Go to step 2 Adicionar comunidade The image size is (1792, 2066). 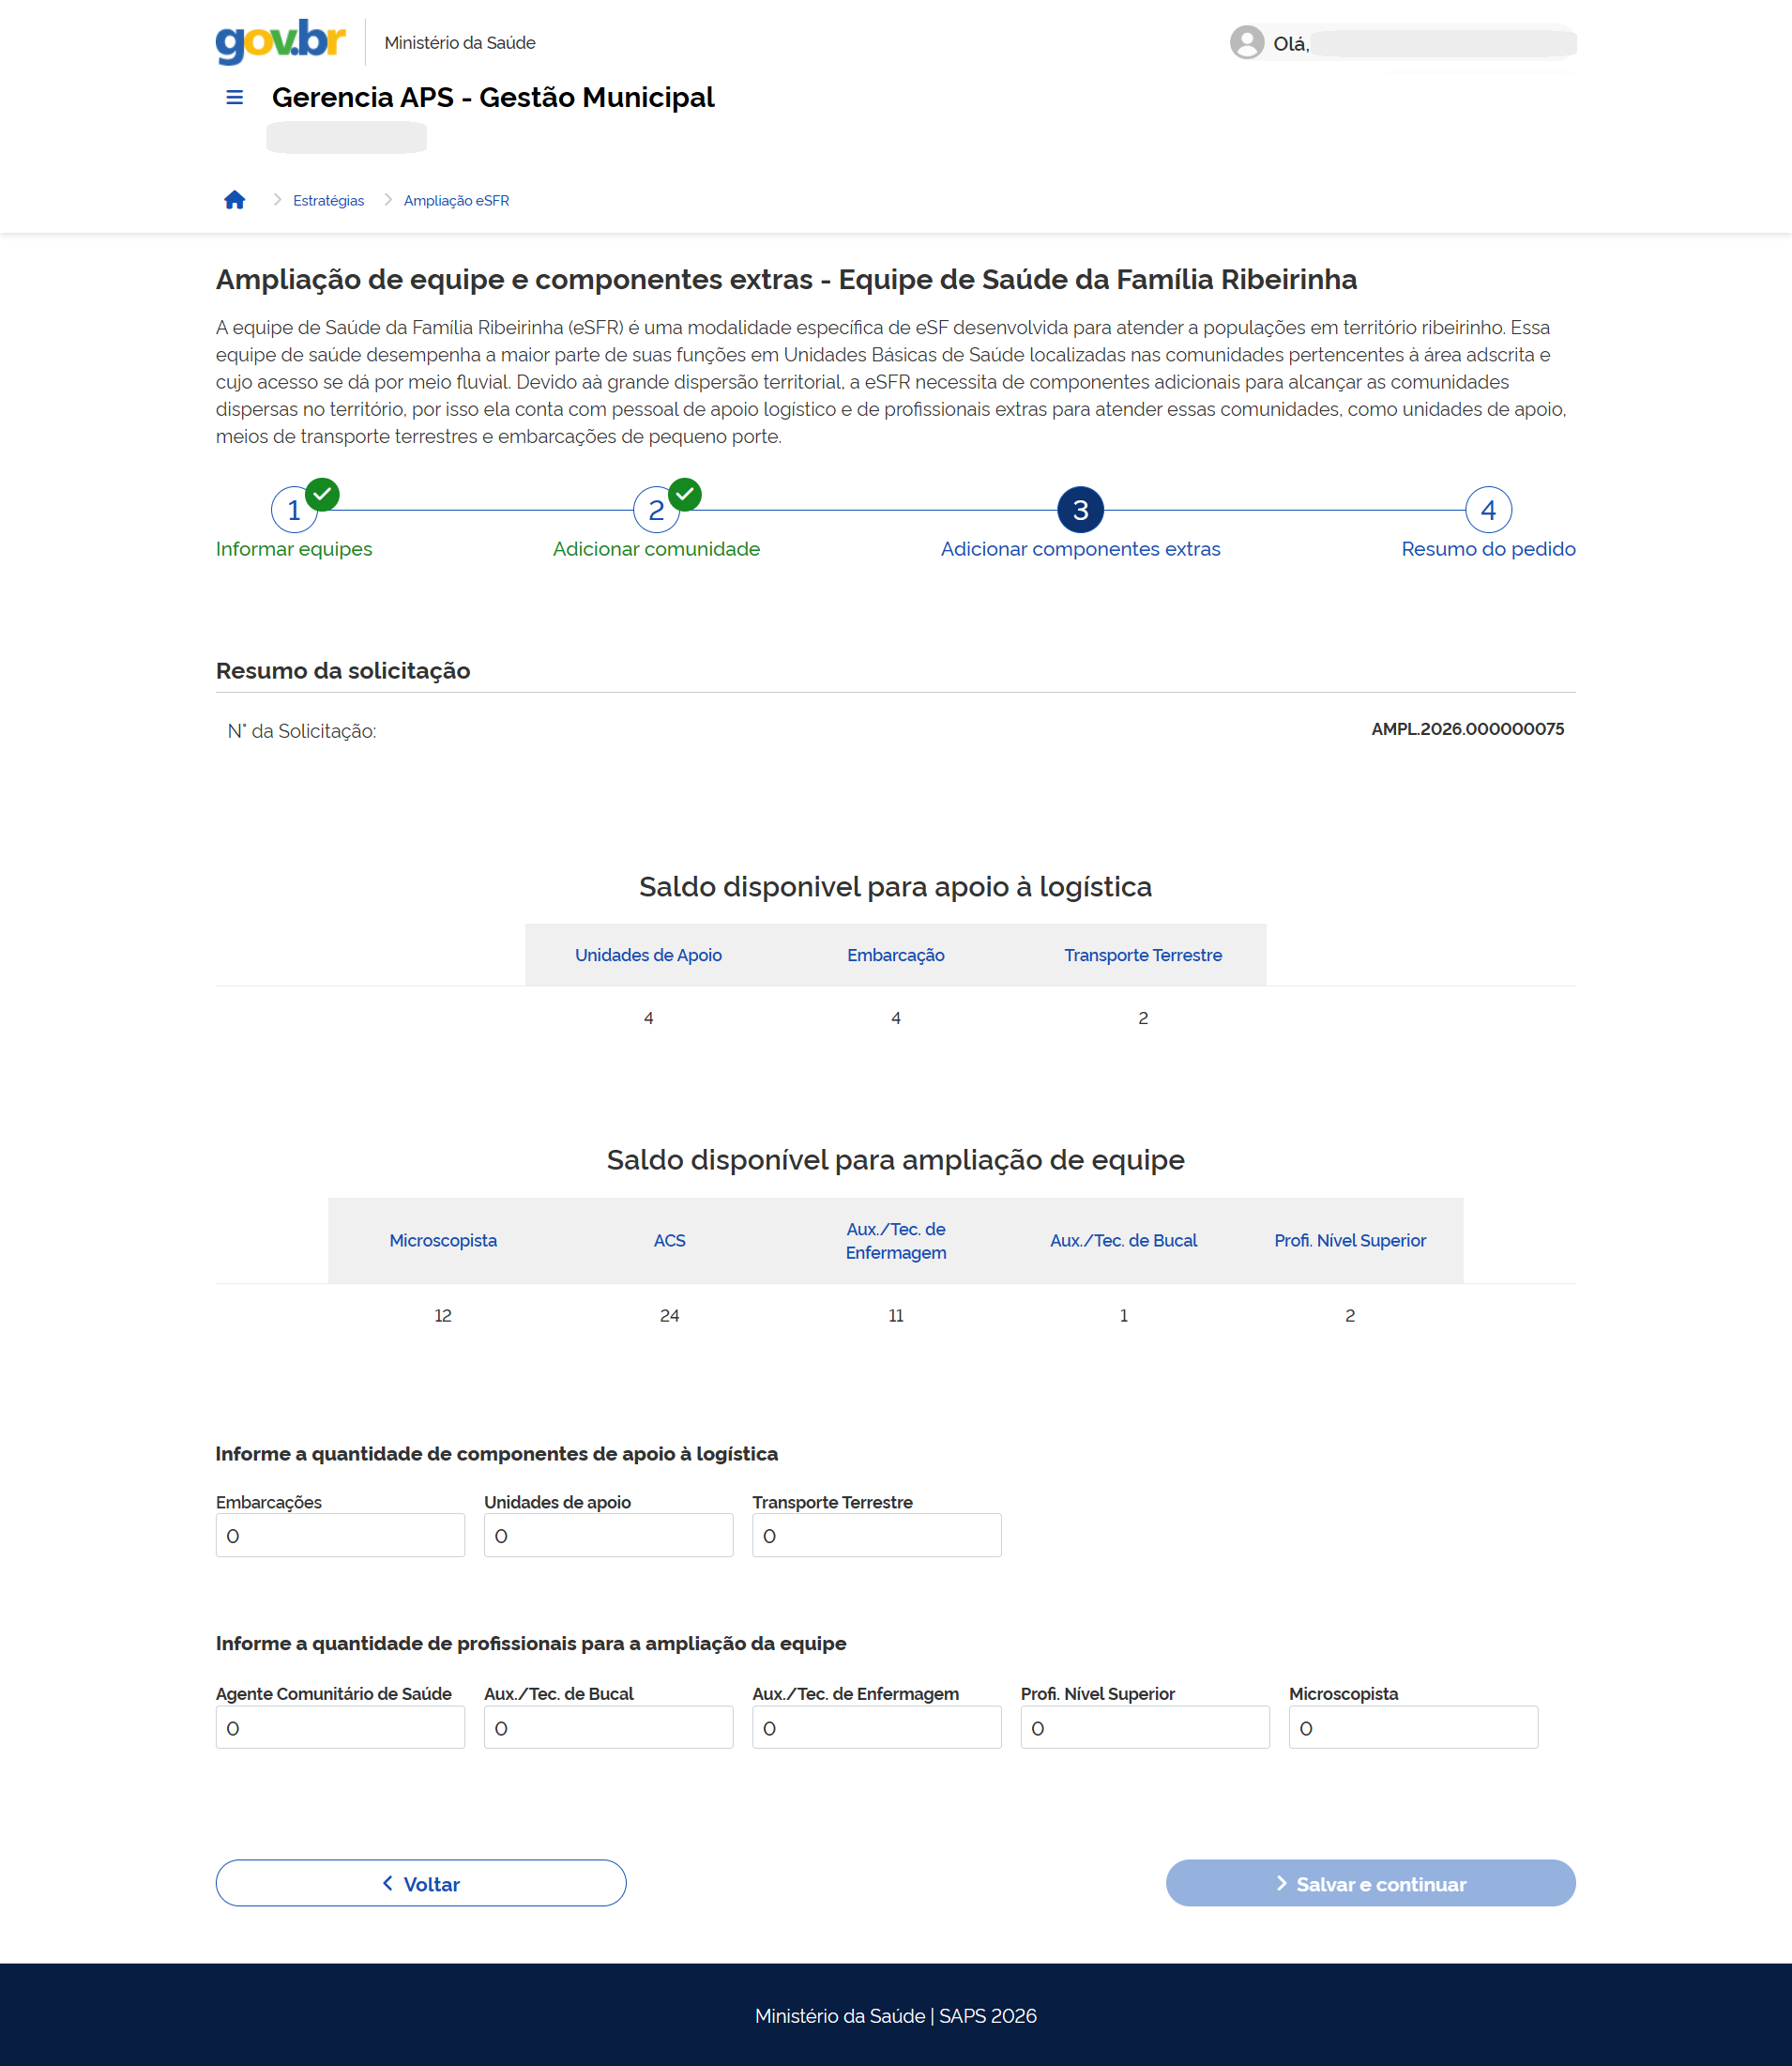click(x=656, y=511)
